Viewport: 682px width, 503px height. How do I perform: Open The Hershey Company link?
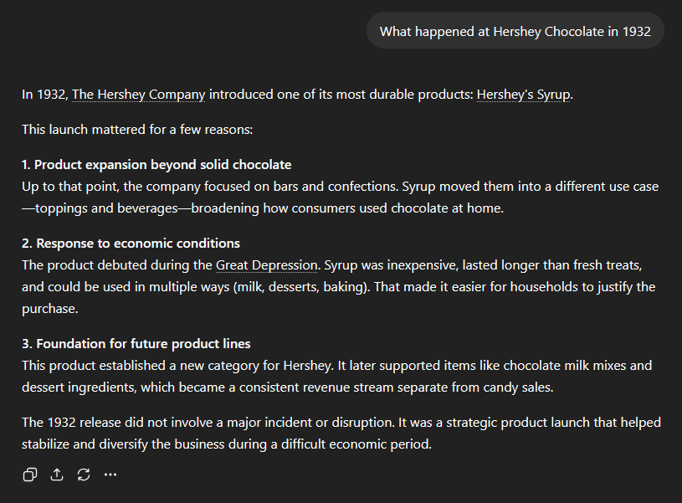139,95
